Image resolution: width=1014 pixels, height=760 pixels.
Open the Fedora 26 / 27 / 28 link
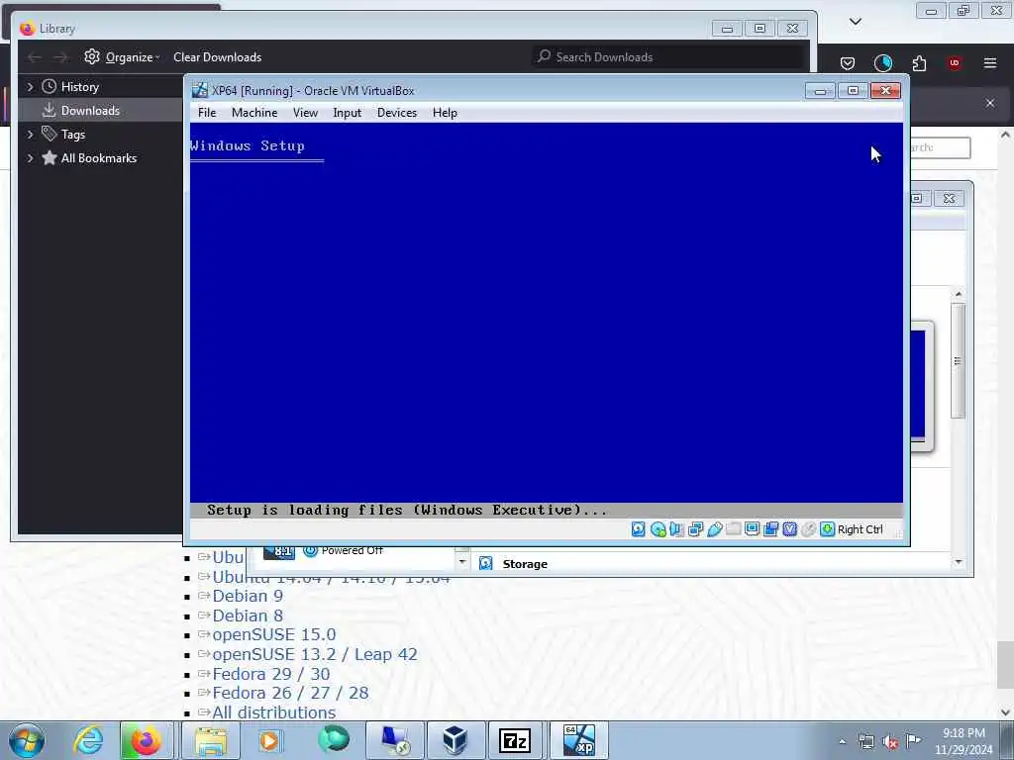tap(290, 693)
